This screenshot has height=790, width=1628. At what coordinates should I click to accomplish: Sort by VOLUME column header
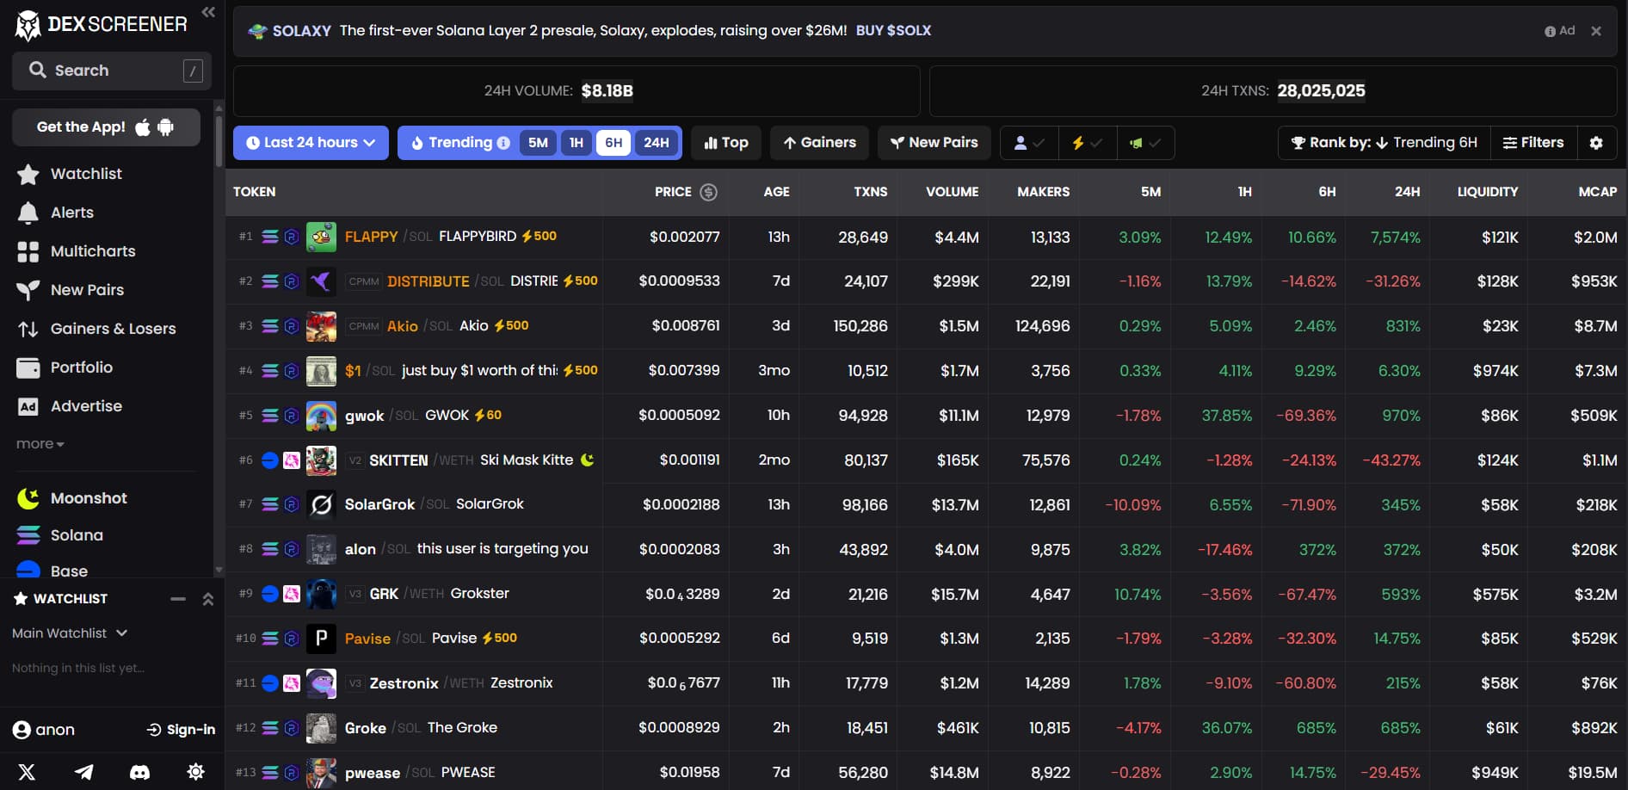[x=952, y=192]
